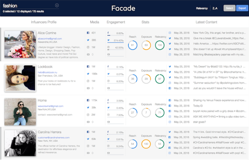249x160 pixels.
Task: Click Alice Corrine's Twitter media icon
Action: pyautogui.click(x=88, y=40)
